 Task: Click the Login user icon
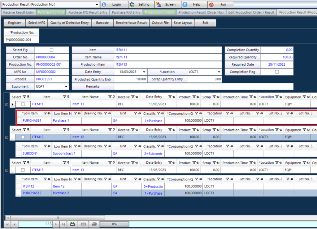coord(103,4)
